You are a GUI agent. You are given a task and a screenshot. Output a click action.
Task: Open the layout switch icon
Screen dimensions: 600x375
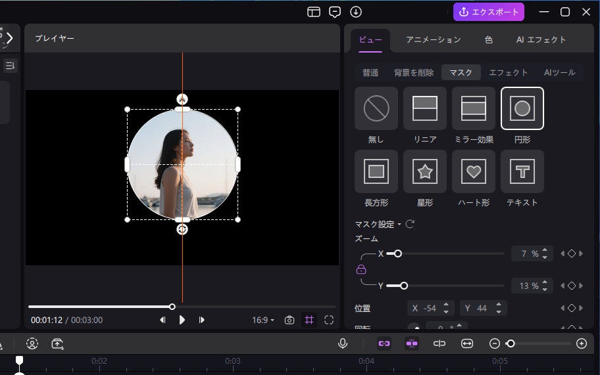pos(313,12)
